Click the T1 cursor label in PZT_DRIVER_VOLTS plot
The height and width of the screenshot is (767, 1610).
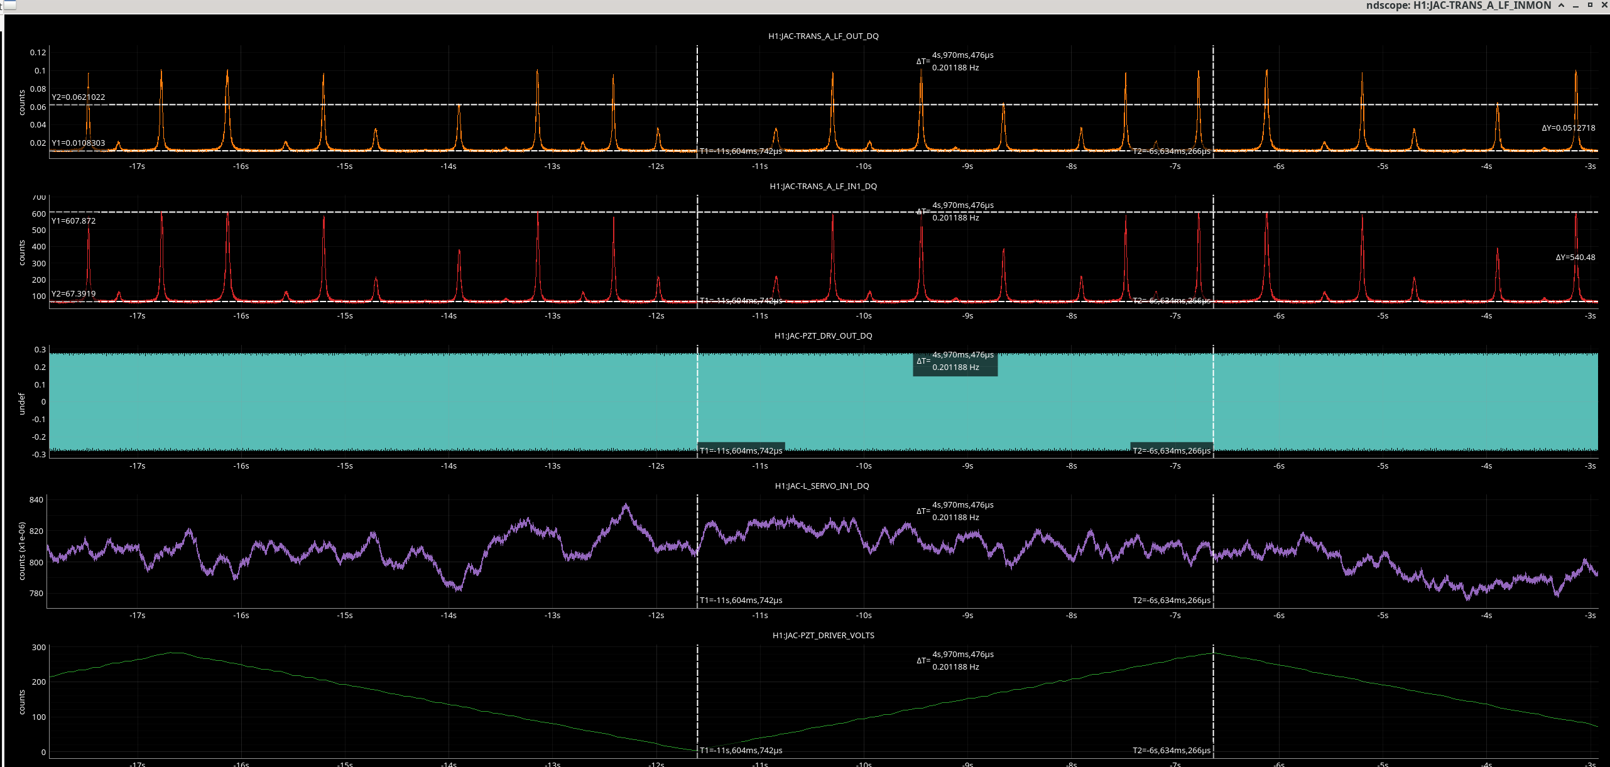pyautogui.click(x=741, y=751)
